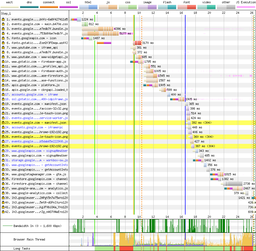Open request 22 events.google service-worker.js
Viewport: 256px width, 251px height.
click(x=40, y=118)
